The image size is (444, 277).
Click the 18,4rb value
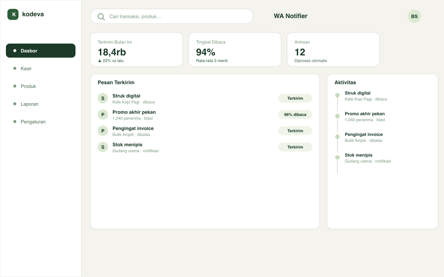(x=112, y=52)
